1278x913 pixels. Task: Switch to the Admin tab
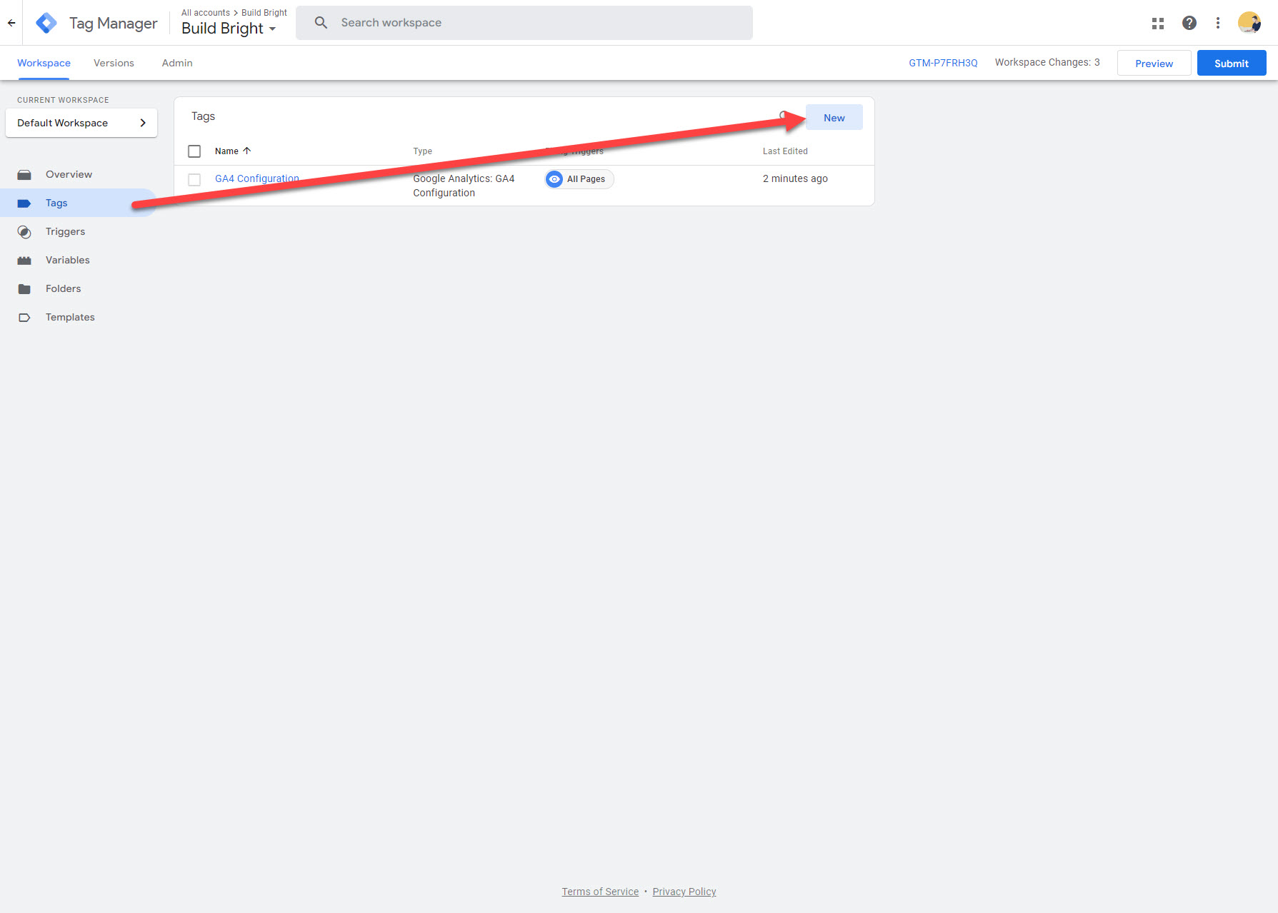[x=177, y=63]
